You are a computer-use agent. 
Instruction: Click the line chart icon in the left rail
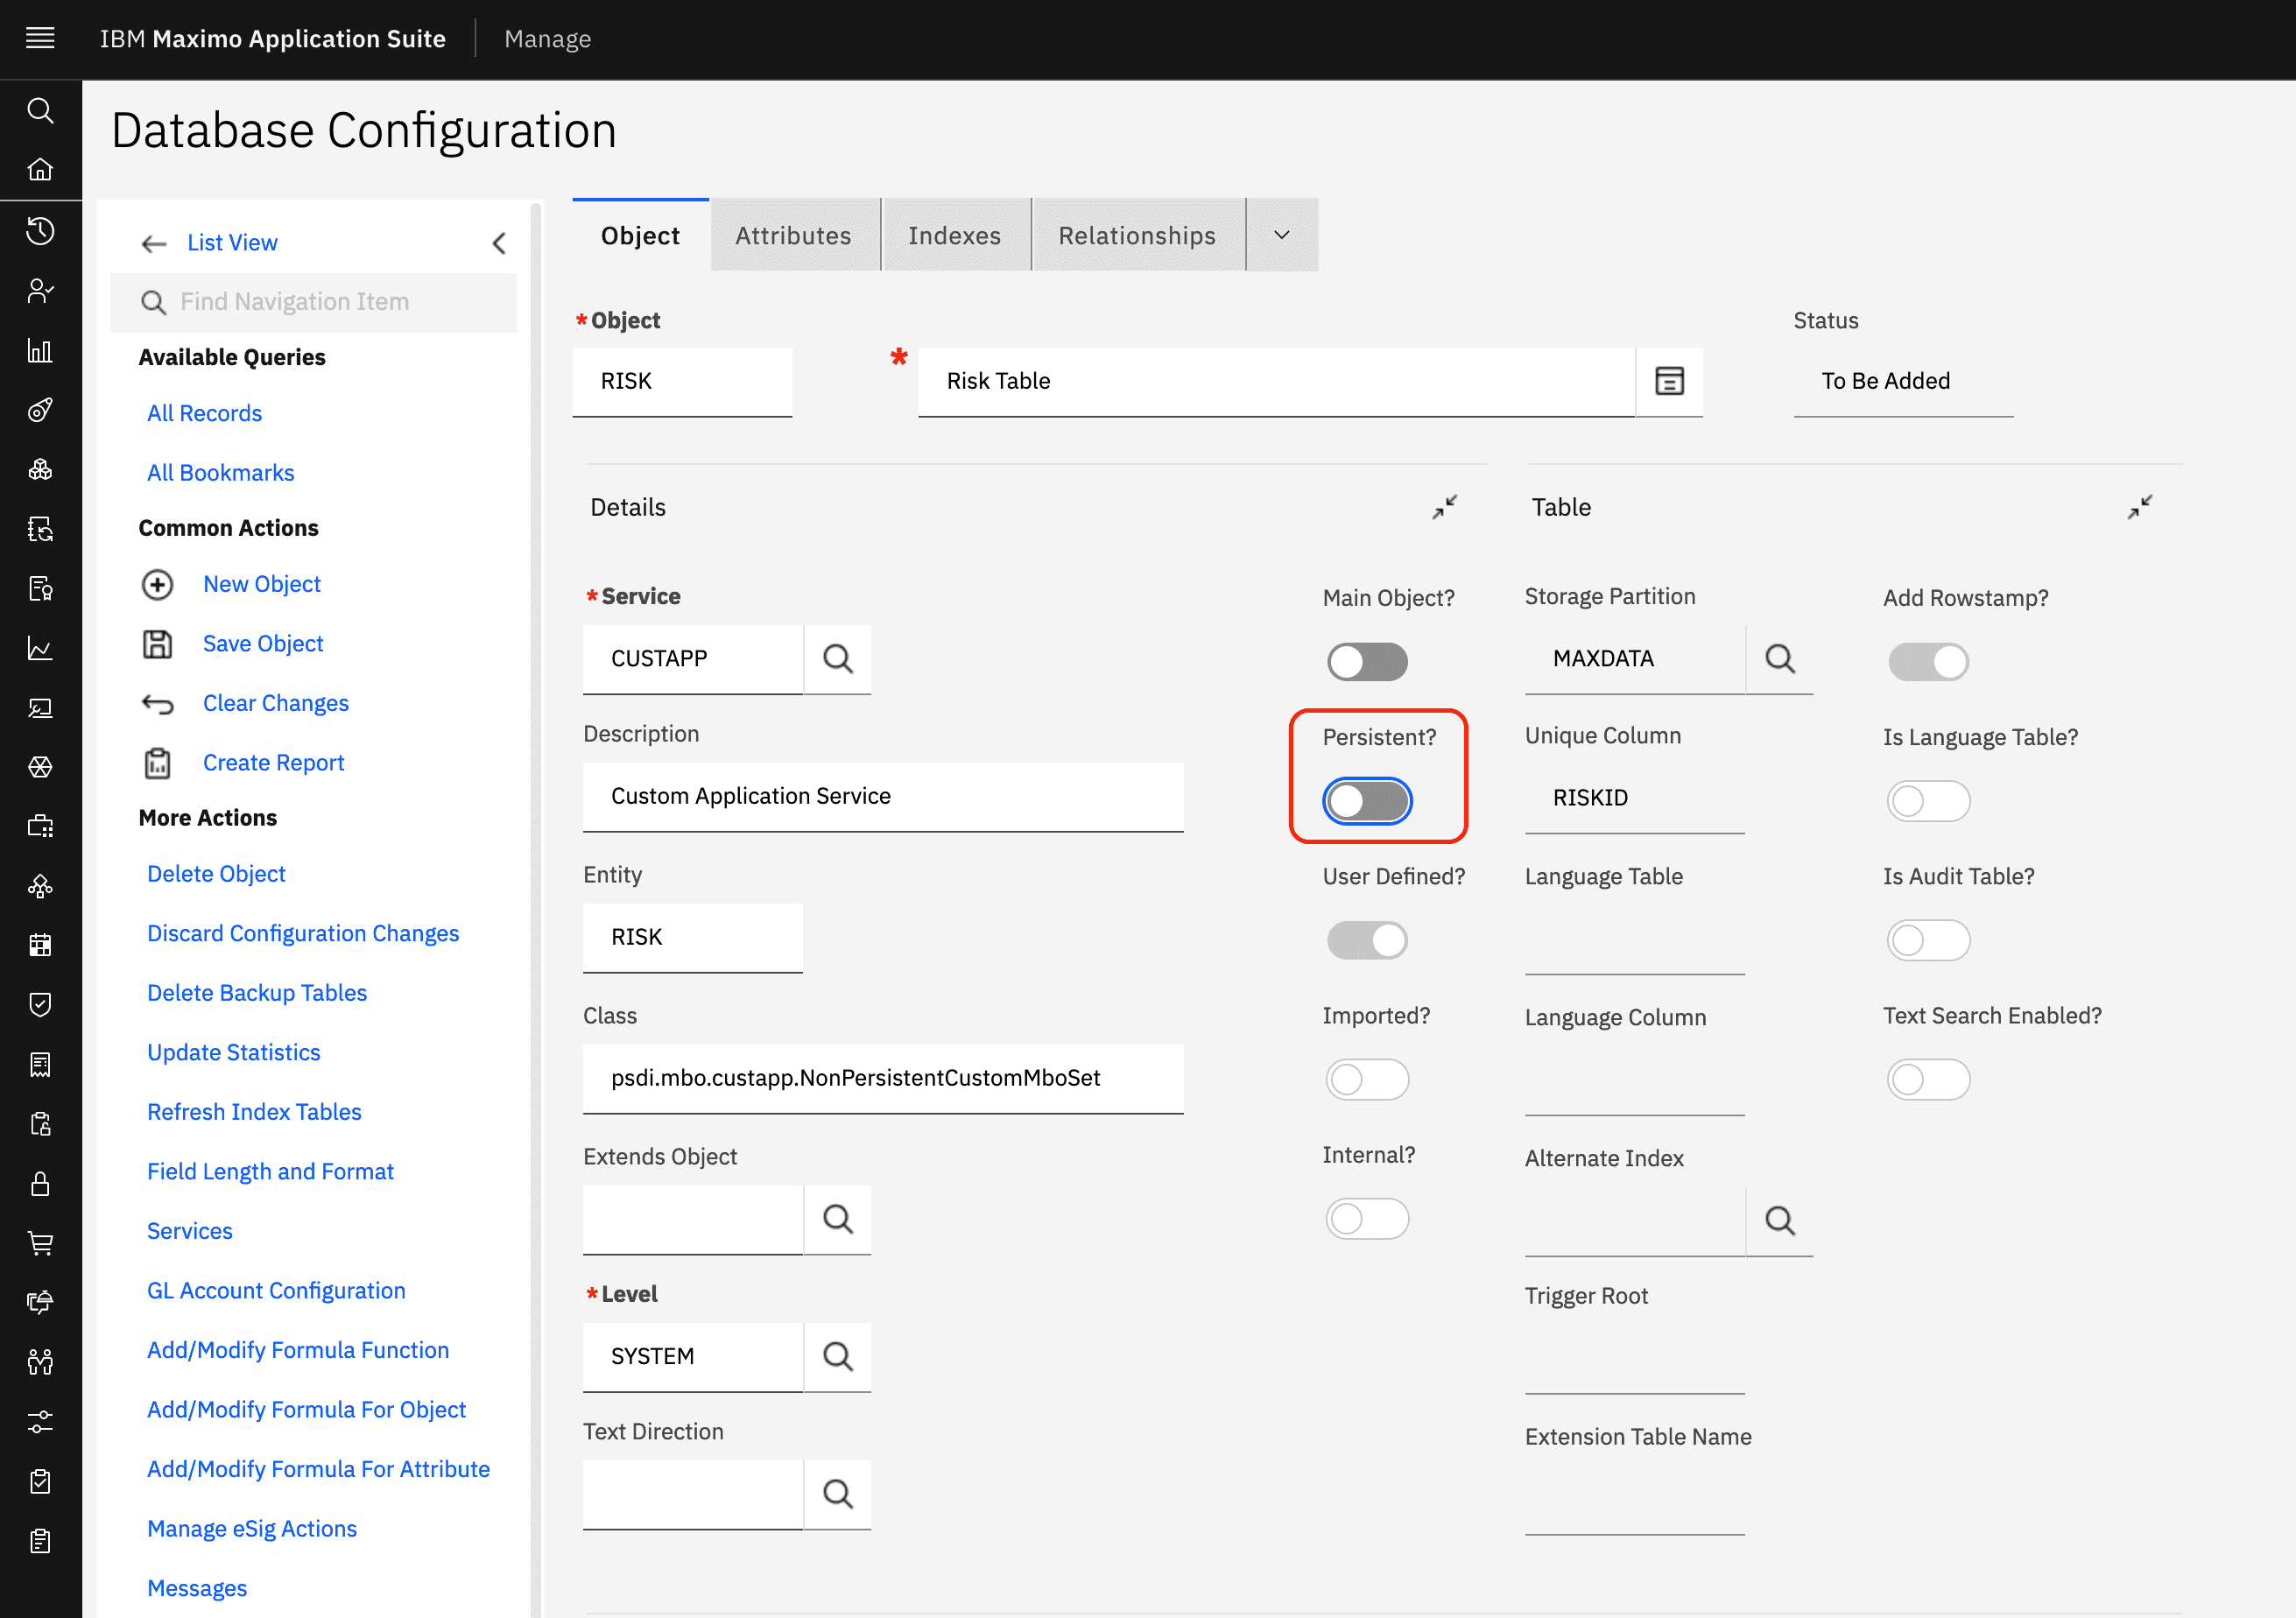click(x=40, y=648)
